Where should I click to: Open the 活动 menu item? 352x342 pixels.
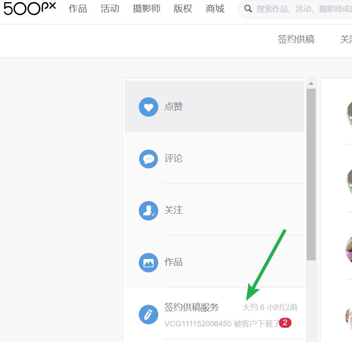coord(110,9)
